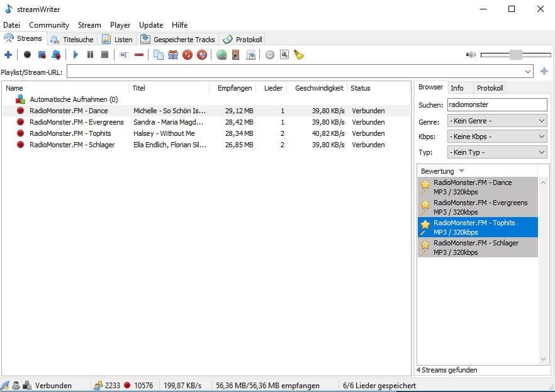The height and width of the screenshot is (392, 555).
Task: Switch to the Info tab in right panel
Action: point(457,88)
